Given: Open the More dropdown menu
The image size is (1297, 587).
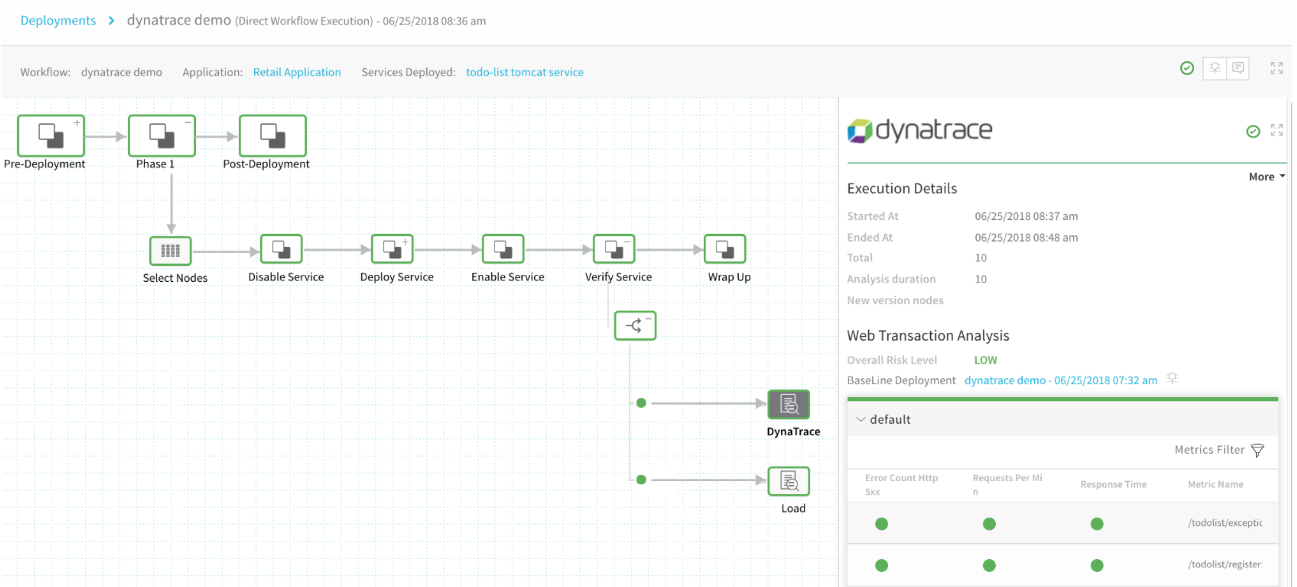Looking at the screenshot, I should [1266, 177].
